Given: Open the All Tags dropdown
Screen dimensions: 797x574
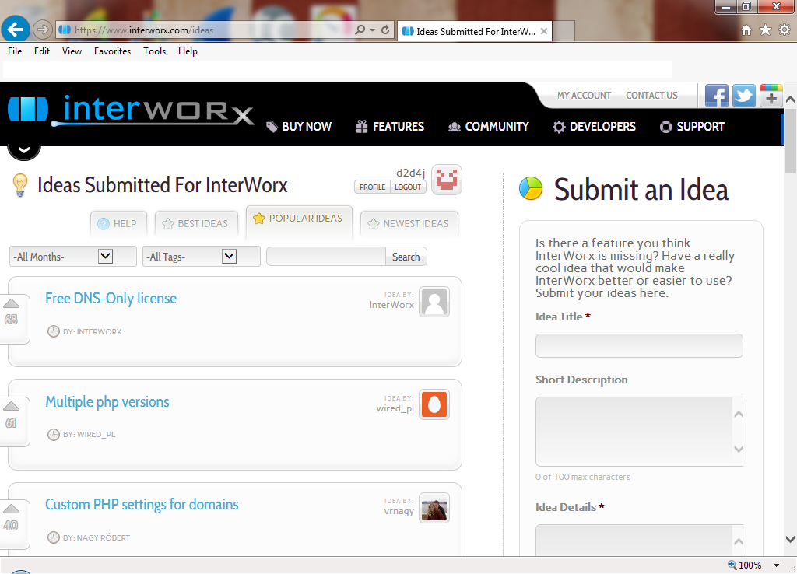Looking at the screenshot, I should [202, 257].
